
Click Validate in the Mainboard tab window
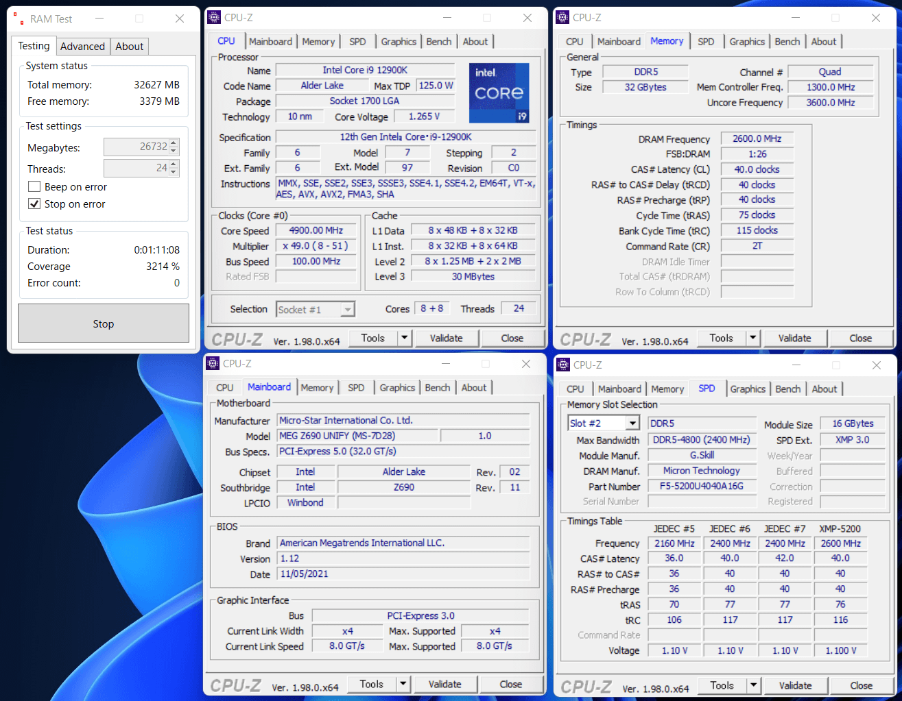pos(445,684)
